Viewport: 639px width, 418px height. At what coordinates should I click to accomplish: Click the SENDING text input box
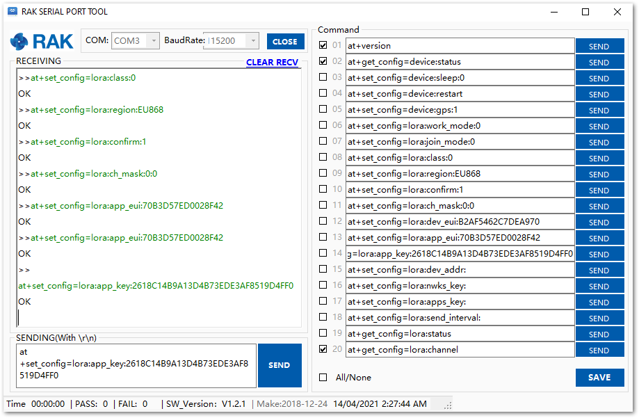click(x=136, y=365)
